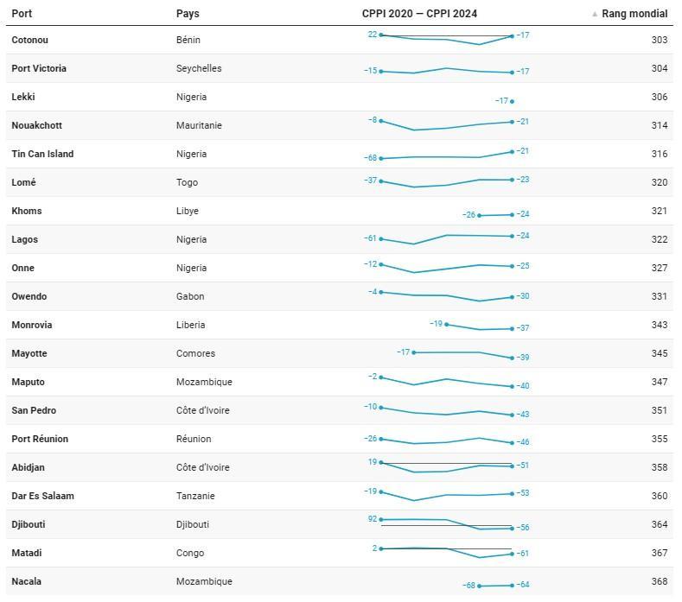Image resolution: width=682 pixels, height=602 pixels.
Task: Click Monrovia sparkline start point −19
Action: 447,325
